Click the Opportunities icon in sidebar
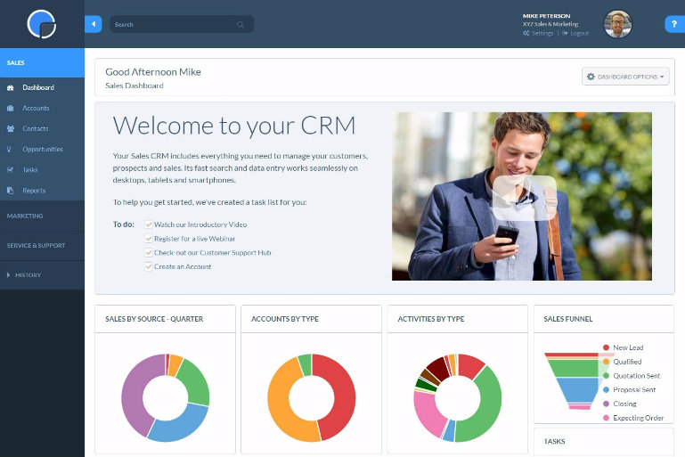 pos(10,149)
